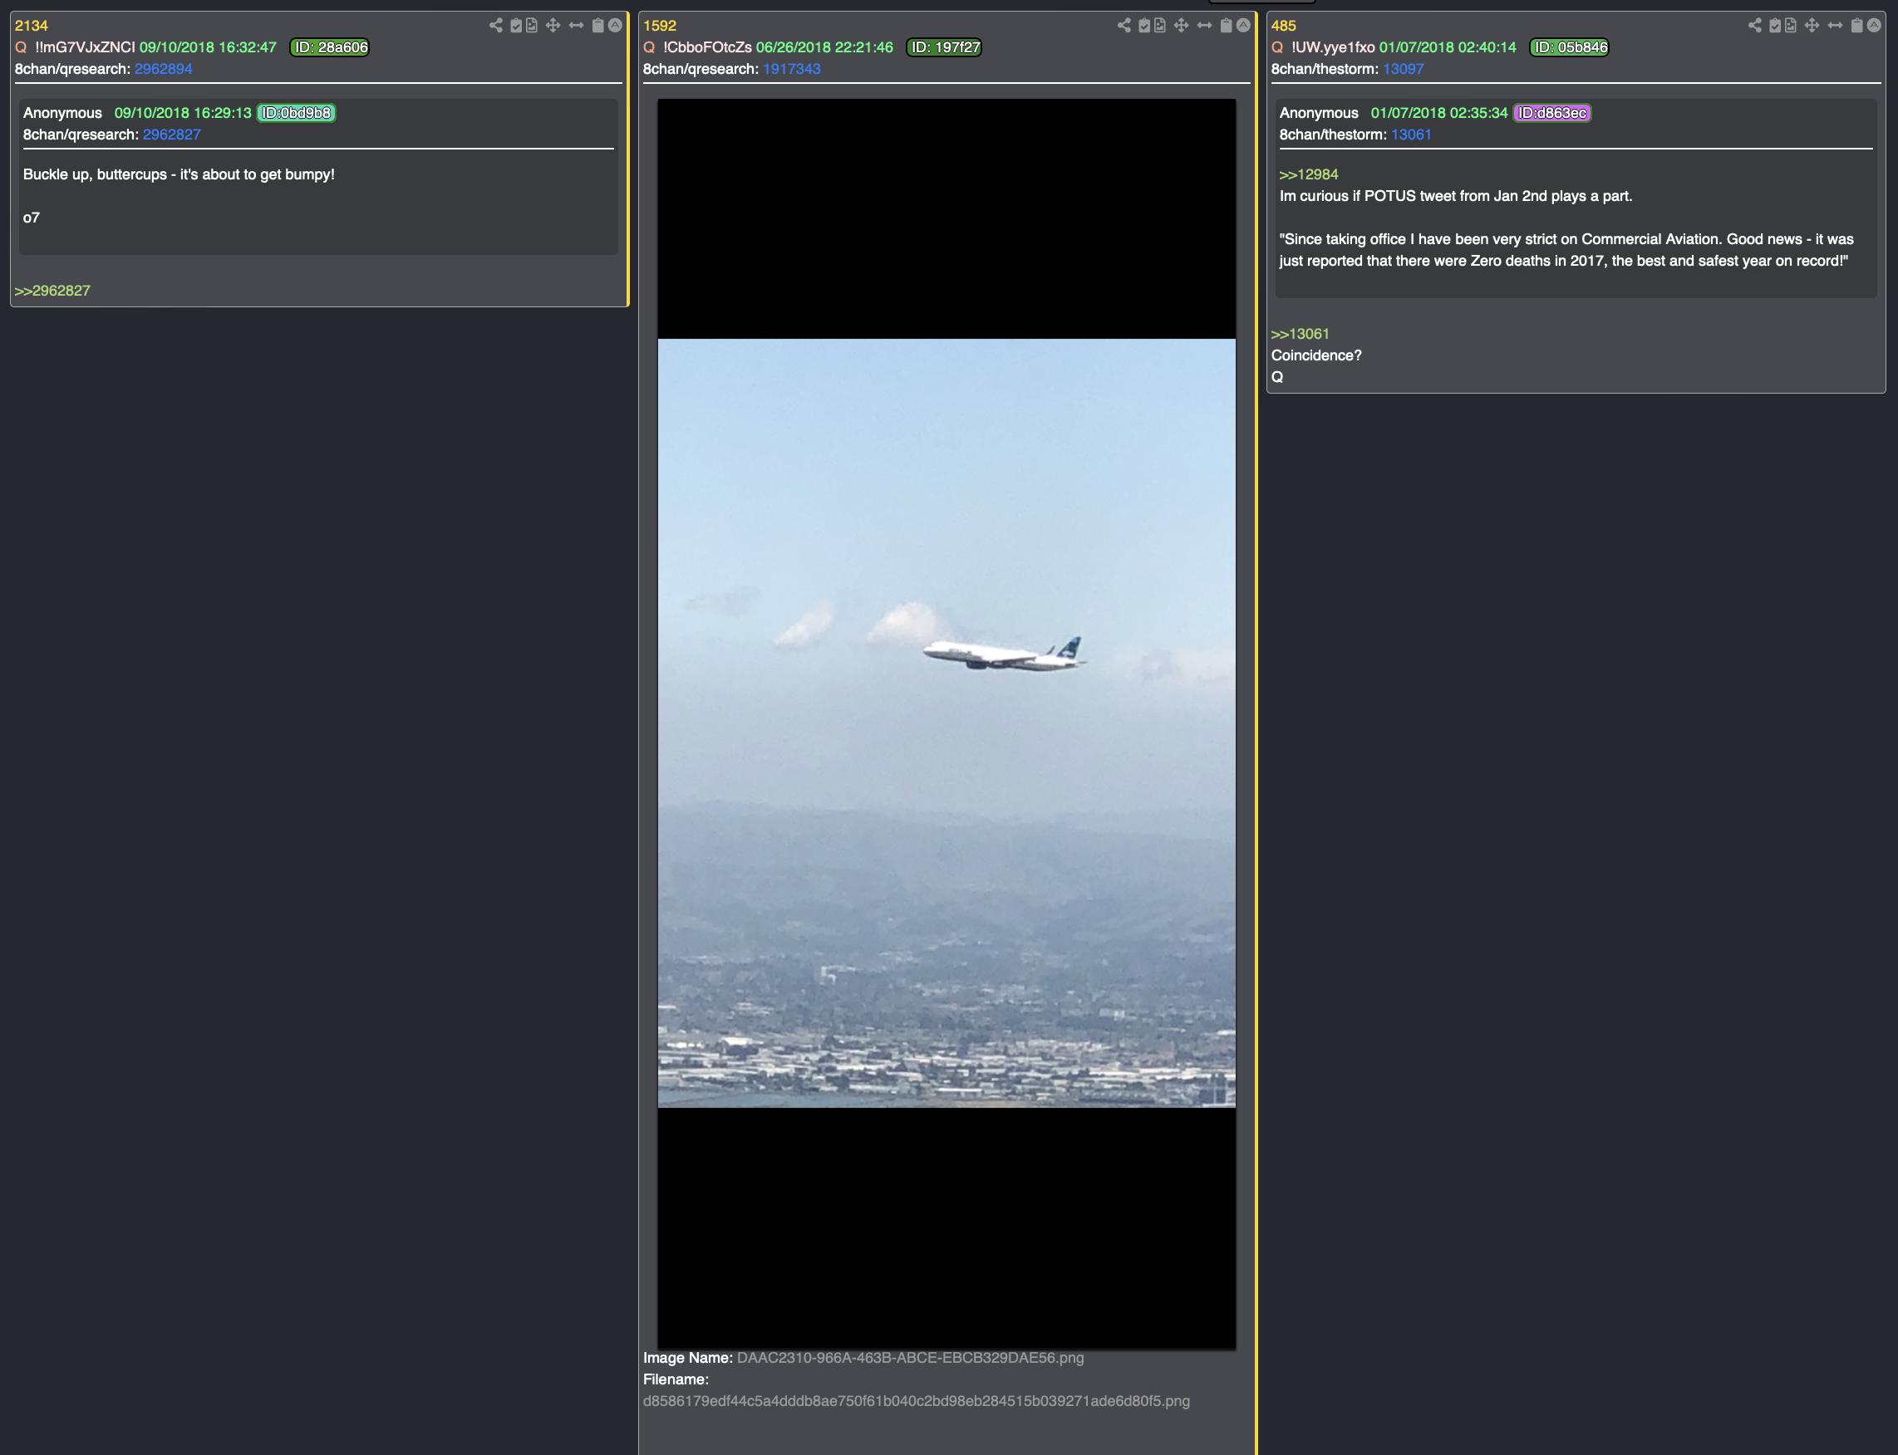This screenshot has height=1455, width=1898.
Task: Share post 1592 with the share icon
Action: coord(1124,25)
